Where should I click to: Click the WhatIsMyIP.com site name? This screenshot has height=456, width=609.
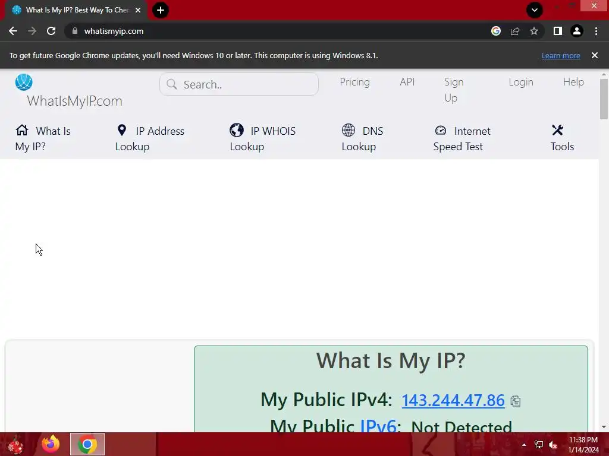pyautogui.click(x=74, y=101)
